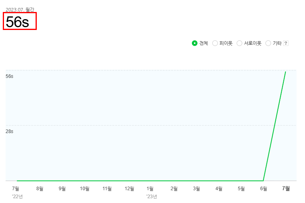Screen dimensions: 305x203
Task: Open the question mark help icon
Action: coord(286,43)
